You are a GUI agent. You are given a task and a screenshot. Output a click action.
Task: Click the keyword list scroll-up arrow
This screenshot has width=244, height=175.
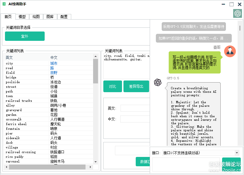pos(95,56)
